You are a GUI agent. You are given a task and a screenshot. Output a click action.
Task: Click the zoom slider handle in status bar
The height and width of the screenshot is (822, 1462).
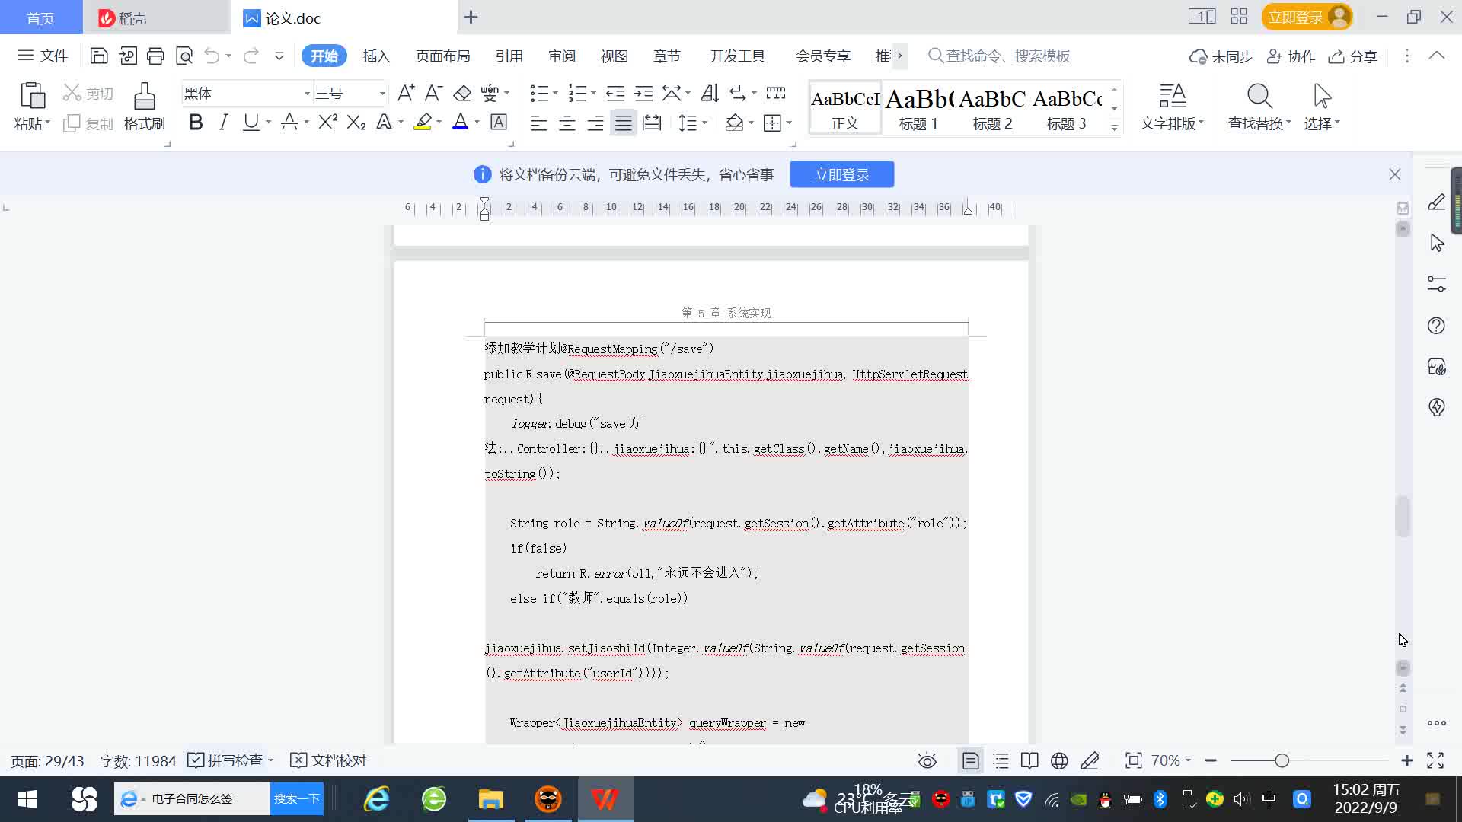click(x=1282, y=760)
